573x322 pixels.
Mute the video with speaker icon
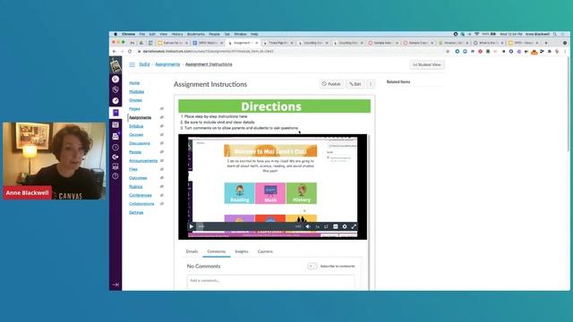pyautogui.click(x=308, y=226)
